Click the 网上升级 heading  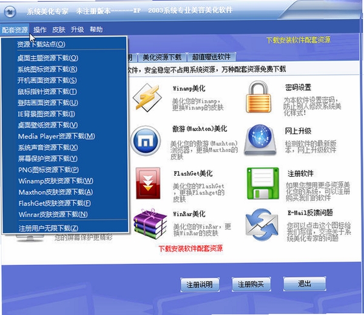click(x=298, y=131)
